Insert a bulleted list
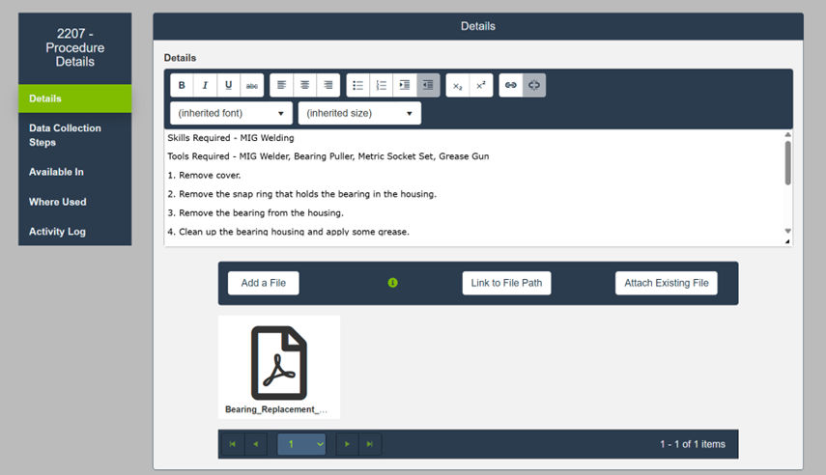The width and height of the screenshot is (826, 475). tap(357, 85)
